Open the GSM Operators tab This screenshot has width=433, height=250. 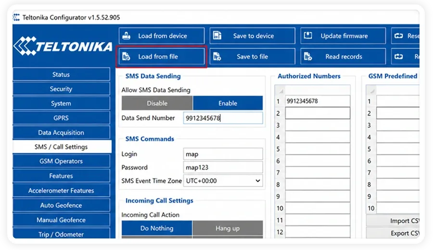tap(61, 161)
